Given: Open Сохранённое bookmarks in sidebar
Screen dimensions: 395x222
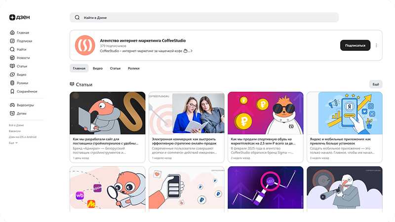Looking at the screenshot, I should click(12, 91).
